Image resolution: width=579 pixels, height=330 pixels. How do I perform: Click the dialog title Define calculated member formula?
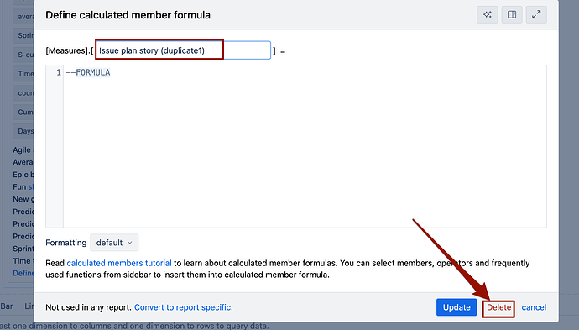point(128,15)
